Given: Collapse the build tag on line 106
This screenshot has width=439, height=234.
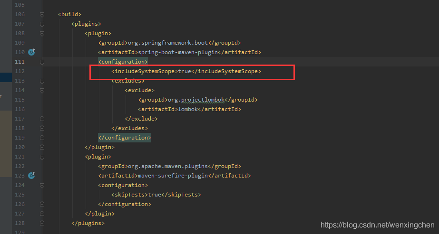Looking at the screenshot, I should [x=42, y=14].
